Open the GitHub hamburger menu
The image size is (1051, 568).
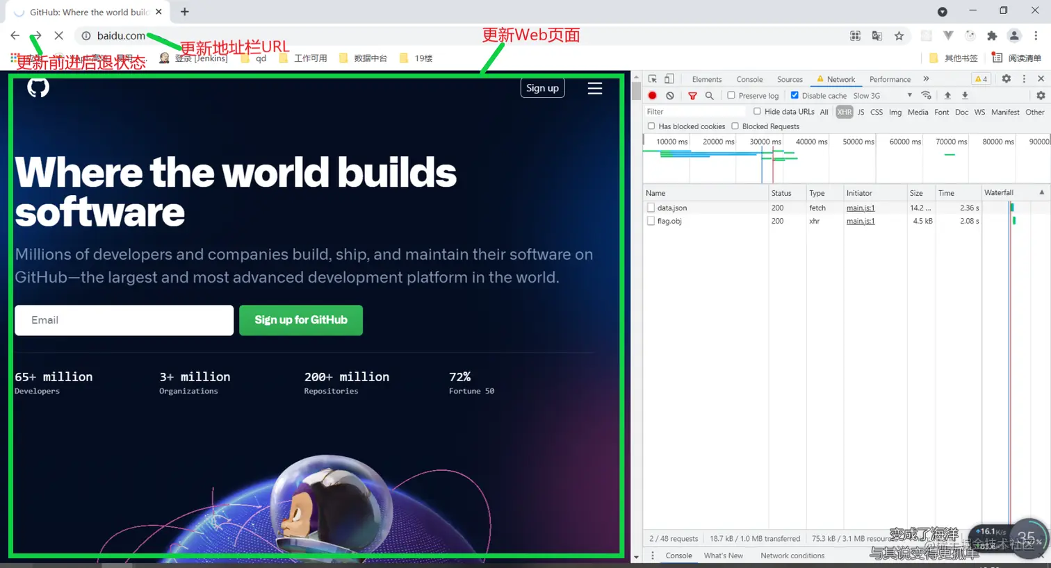pos(595,88)
